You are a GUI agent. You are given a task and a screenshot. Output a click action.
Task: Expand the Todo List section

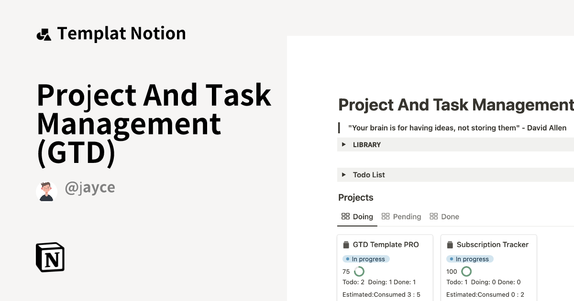tap(368, 174)
